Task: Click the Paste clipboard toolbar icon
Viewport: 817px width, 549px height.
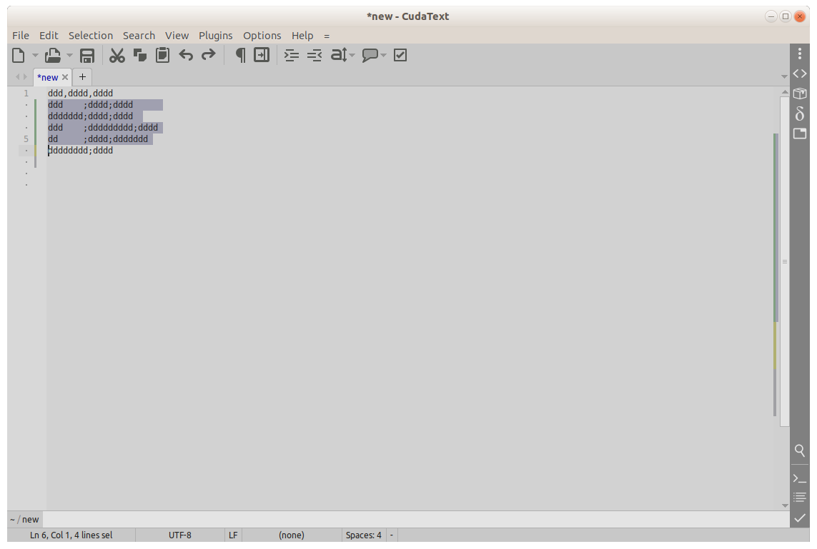Action: [x=163, y=55]
